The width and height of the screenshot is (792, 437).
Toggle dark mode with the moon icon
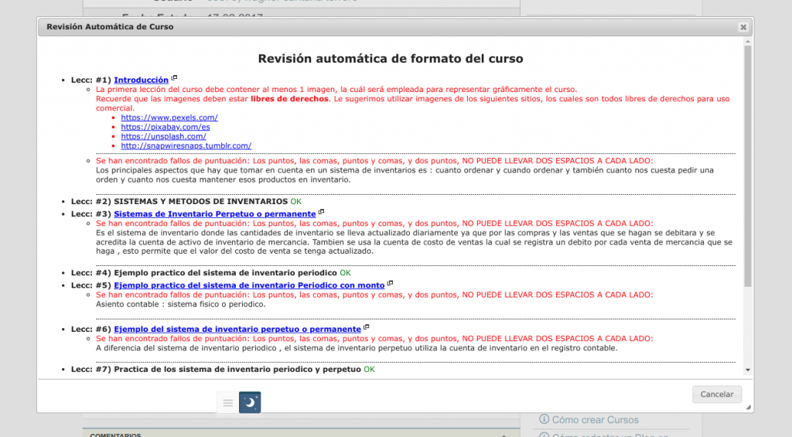(250, 402)
